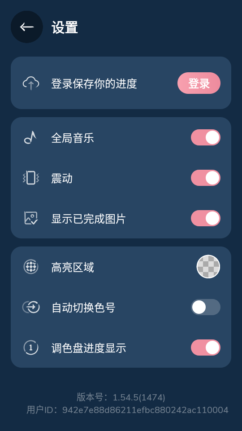Disable the 震动 vibration switch

pos(206,178)
